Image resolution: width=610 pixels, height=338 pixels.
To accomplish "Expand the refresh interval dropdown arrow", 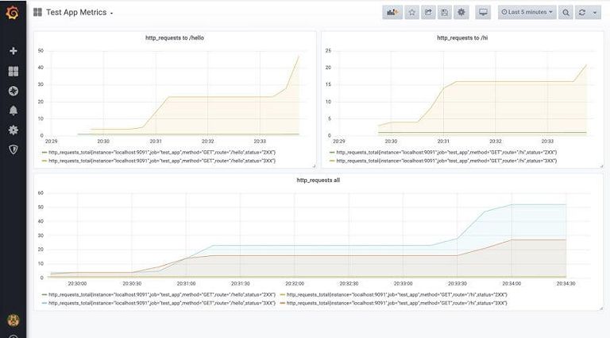I will tap(595, 13).
